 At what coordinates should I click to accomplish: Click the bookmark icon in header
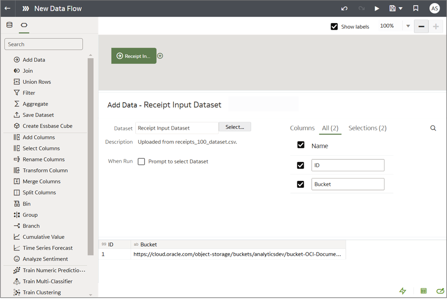[x=415, y=9]
